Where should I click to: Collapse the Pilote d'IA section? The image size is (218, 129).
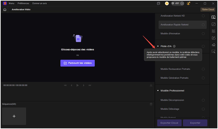point(158,46)
